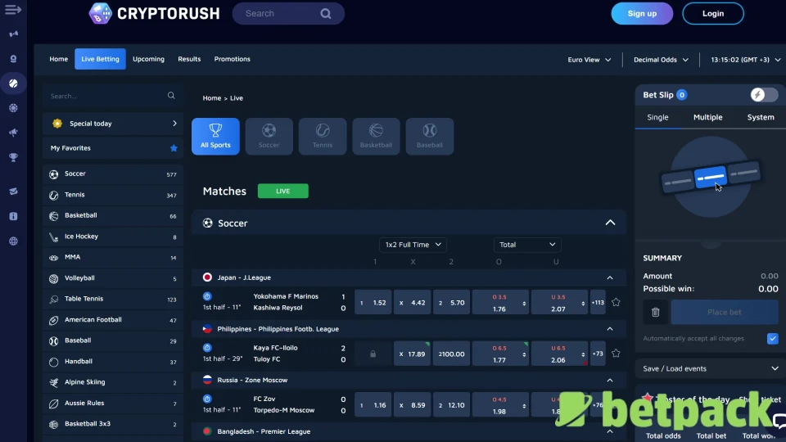This screenshot has width=786, height=442.
Task: Open American Football in sports list
Action: coord(113,320)
